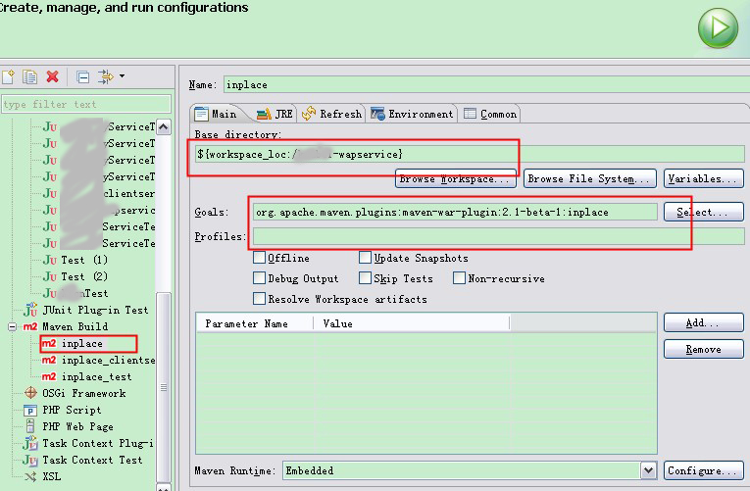Image resolution: width=750 pixels, height=491 pixels.
Task: Click the New launch configuration icon
Action: 8,76
